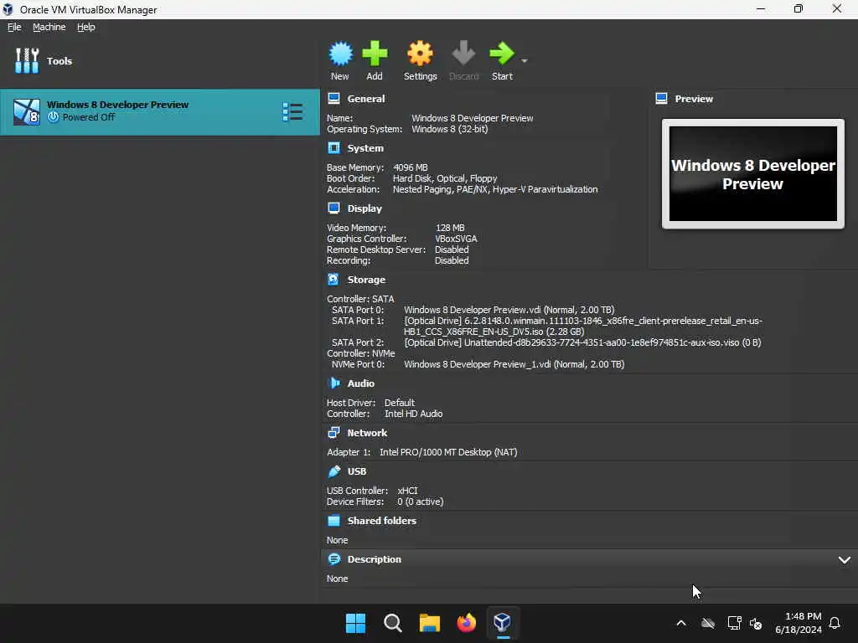Screen dimensions: 858x643
Task: Click the Shared folders section icon
Action: pyautogui.click(x=333, y=521)
